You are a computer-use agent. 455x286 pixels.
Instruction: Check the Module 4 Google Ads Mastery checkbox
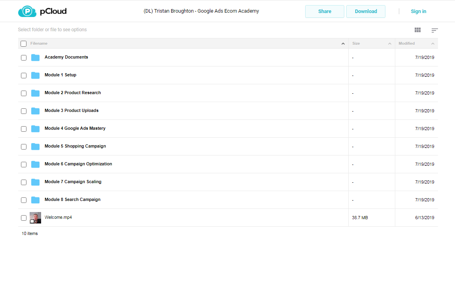pyautogui.click(x=24, y=129)
